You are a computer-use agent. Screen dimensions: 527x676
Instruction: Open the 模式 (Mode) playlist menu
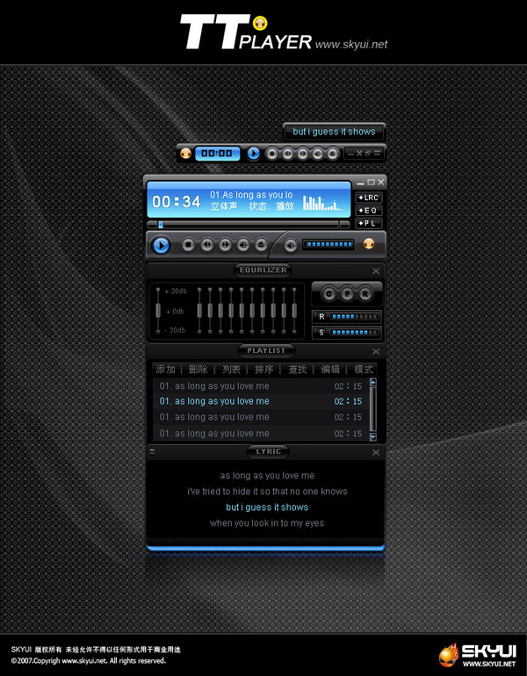[x=363, y=370]
